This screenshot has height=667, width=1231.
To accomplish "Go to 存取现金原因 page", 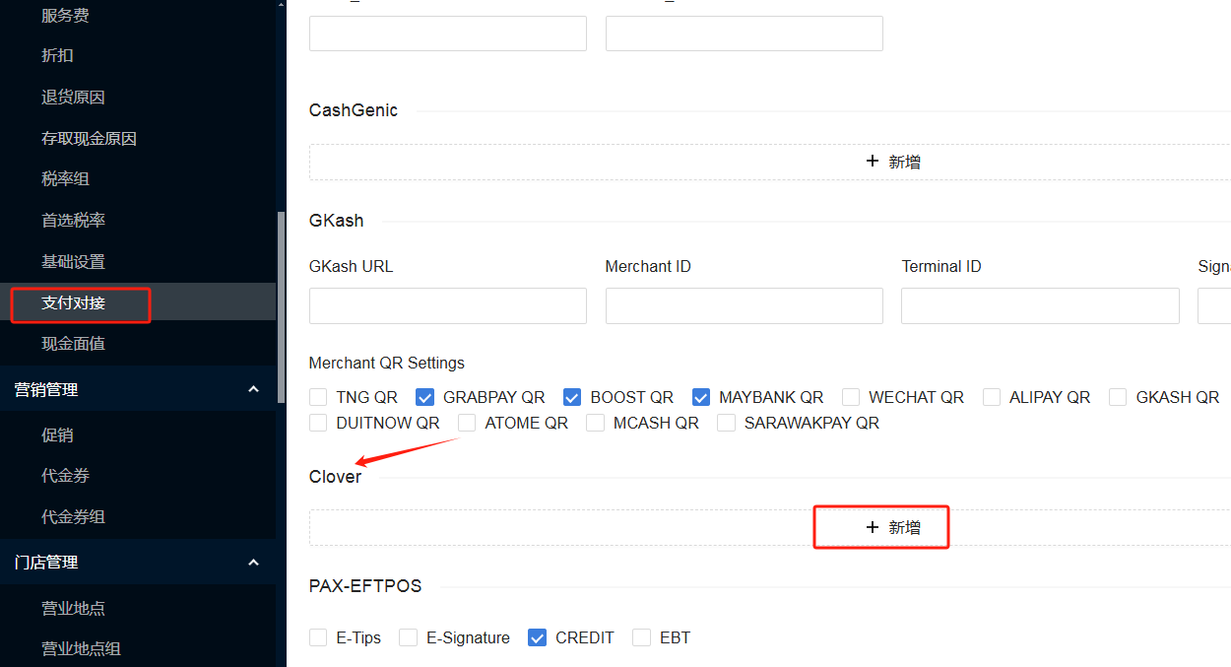I will pos(89,138).
